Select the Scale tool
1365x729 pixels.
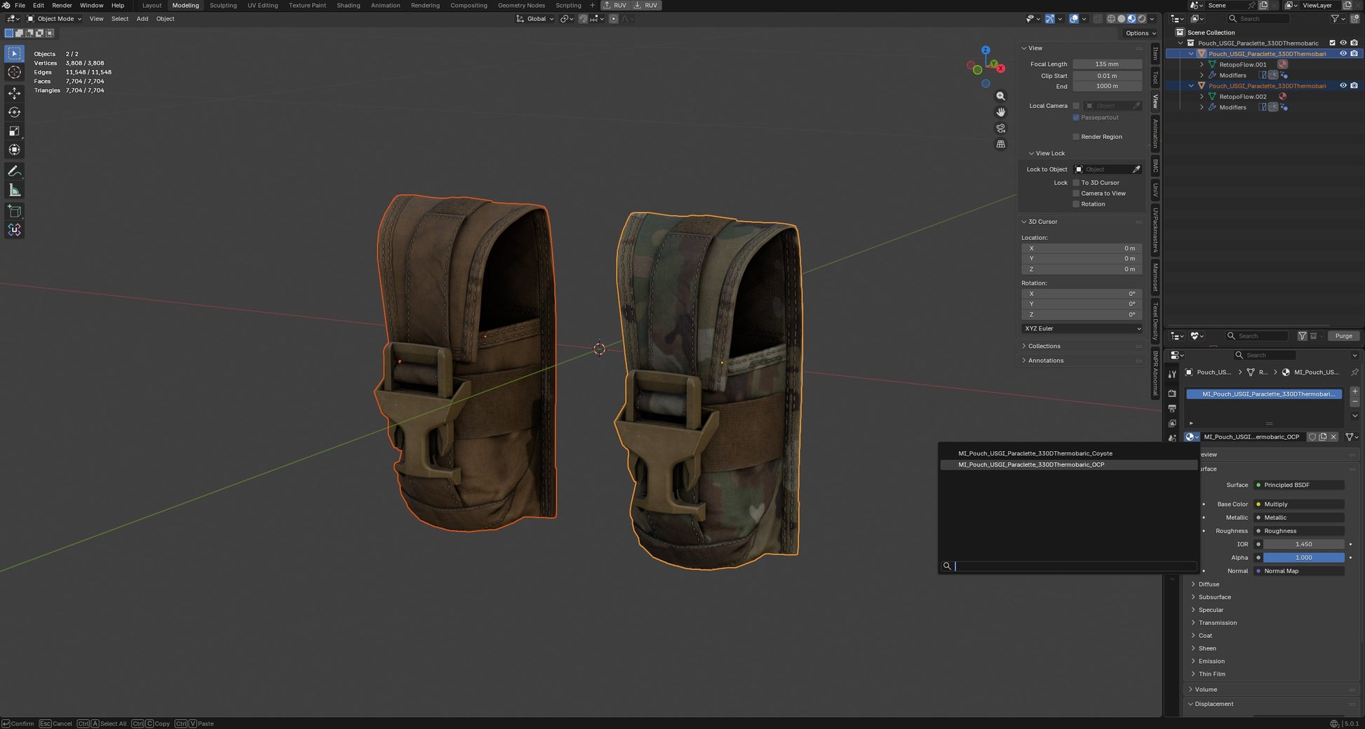tap(14, 131)
